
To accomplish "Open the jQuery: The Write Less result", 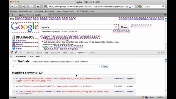I will coord(71,37).
